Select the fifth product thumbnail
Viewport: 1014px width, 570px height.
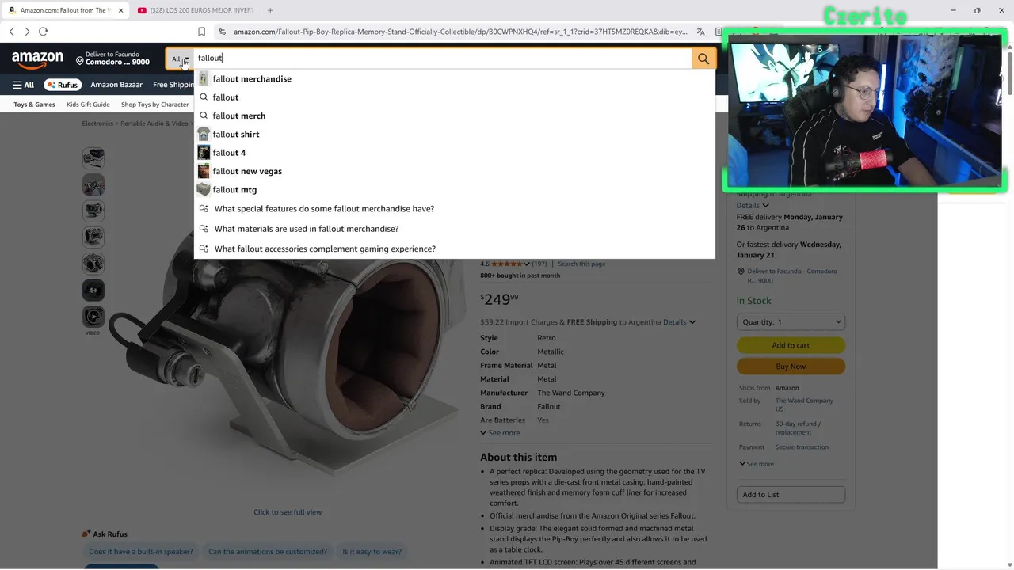93,264
